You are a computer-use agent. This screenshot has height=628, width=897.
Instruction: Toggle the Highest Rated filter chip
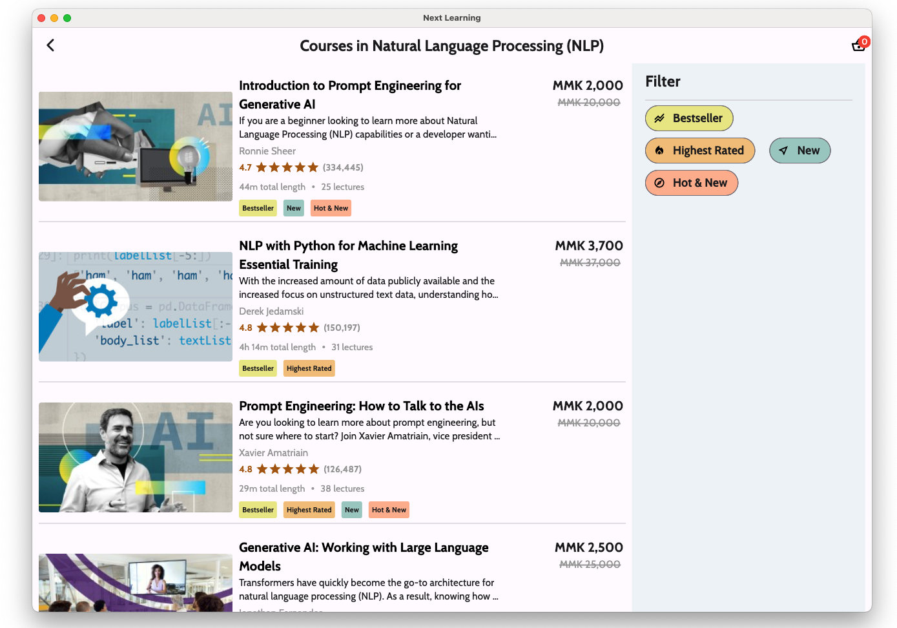(699, 151)
